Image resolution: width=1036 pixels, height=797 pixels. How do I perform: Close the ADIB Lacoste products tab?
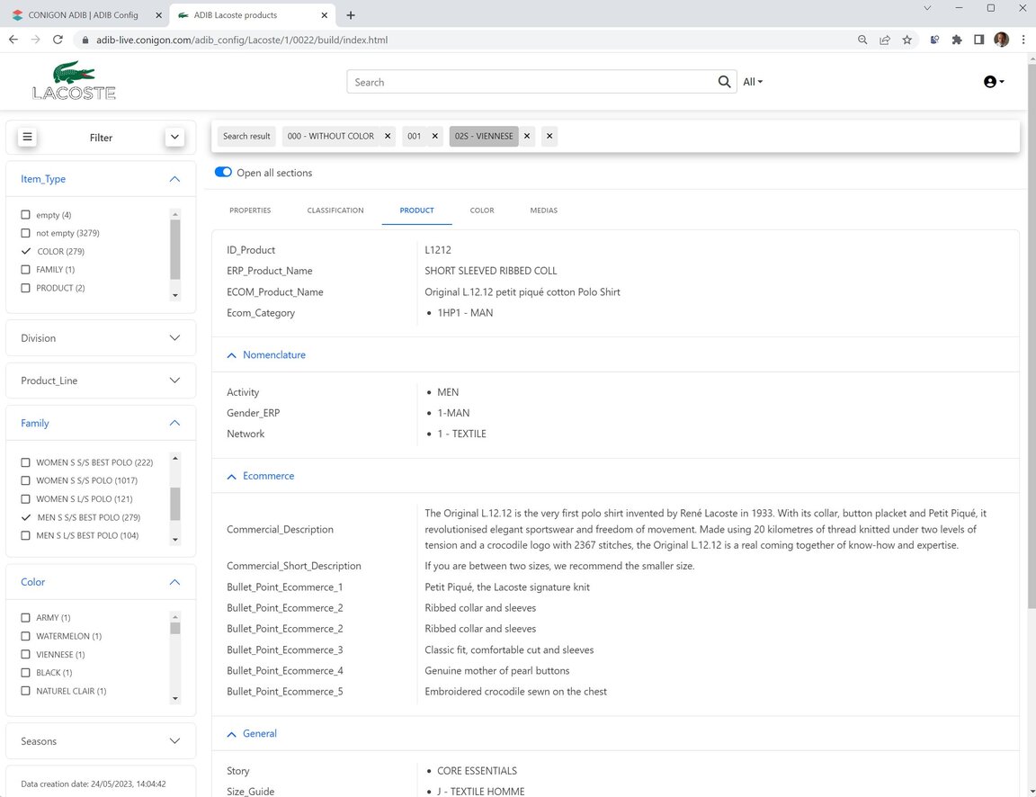coord(325,15)
